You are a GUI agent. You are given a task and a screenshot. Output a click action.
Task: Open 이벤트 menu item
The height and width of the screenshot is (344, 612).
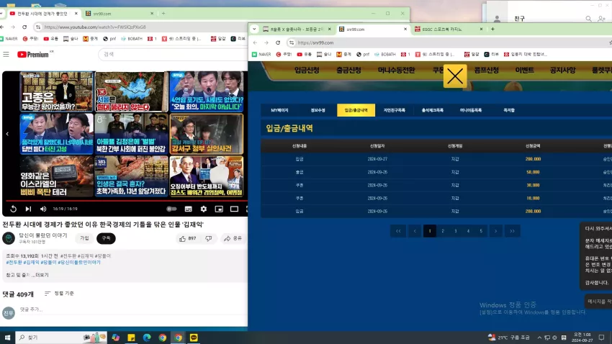tap(524, 71)
